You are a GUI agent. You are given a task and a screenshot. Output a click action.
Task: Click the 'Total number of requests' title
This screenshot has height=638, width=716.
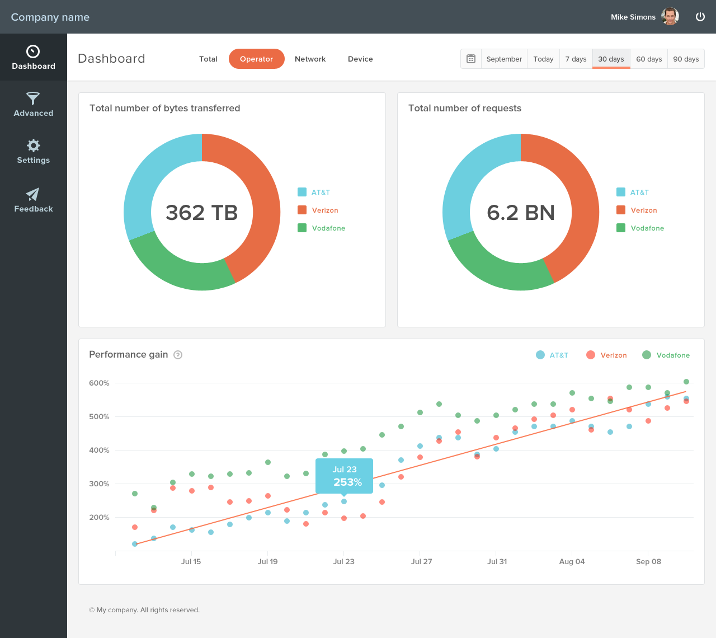click(x=465, y=108)
